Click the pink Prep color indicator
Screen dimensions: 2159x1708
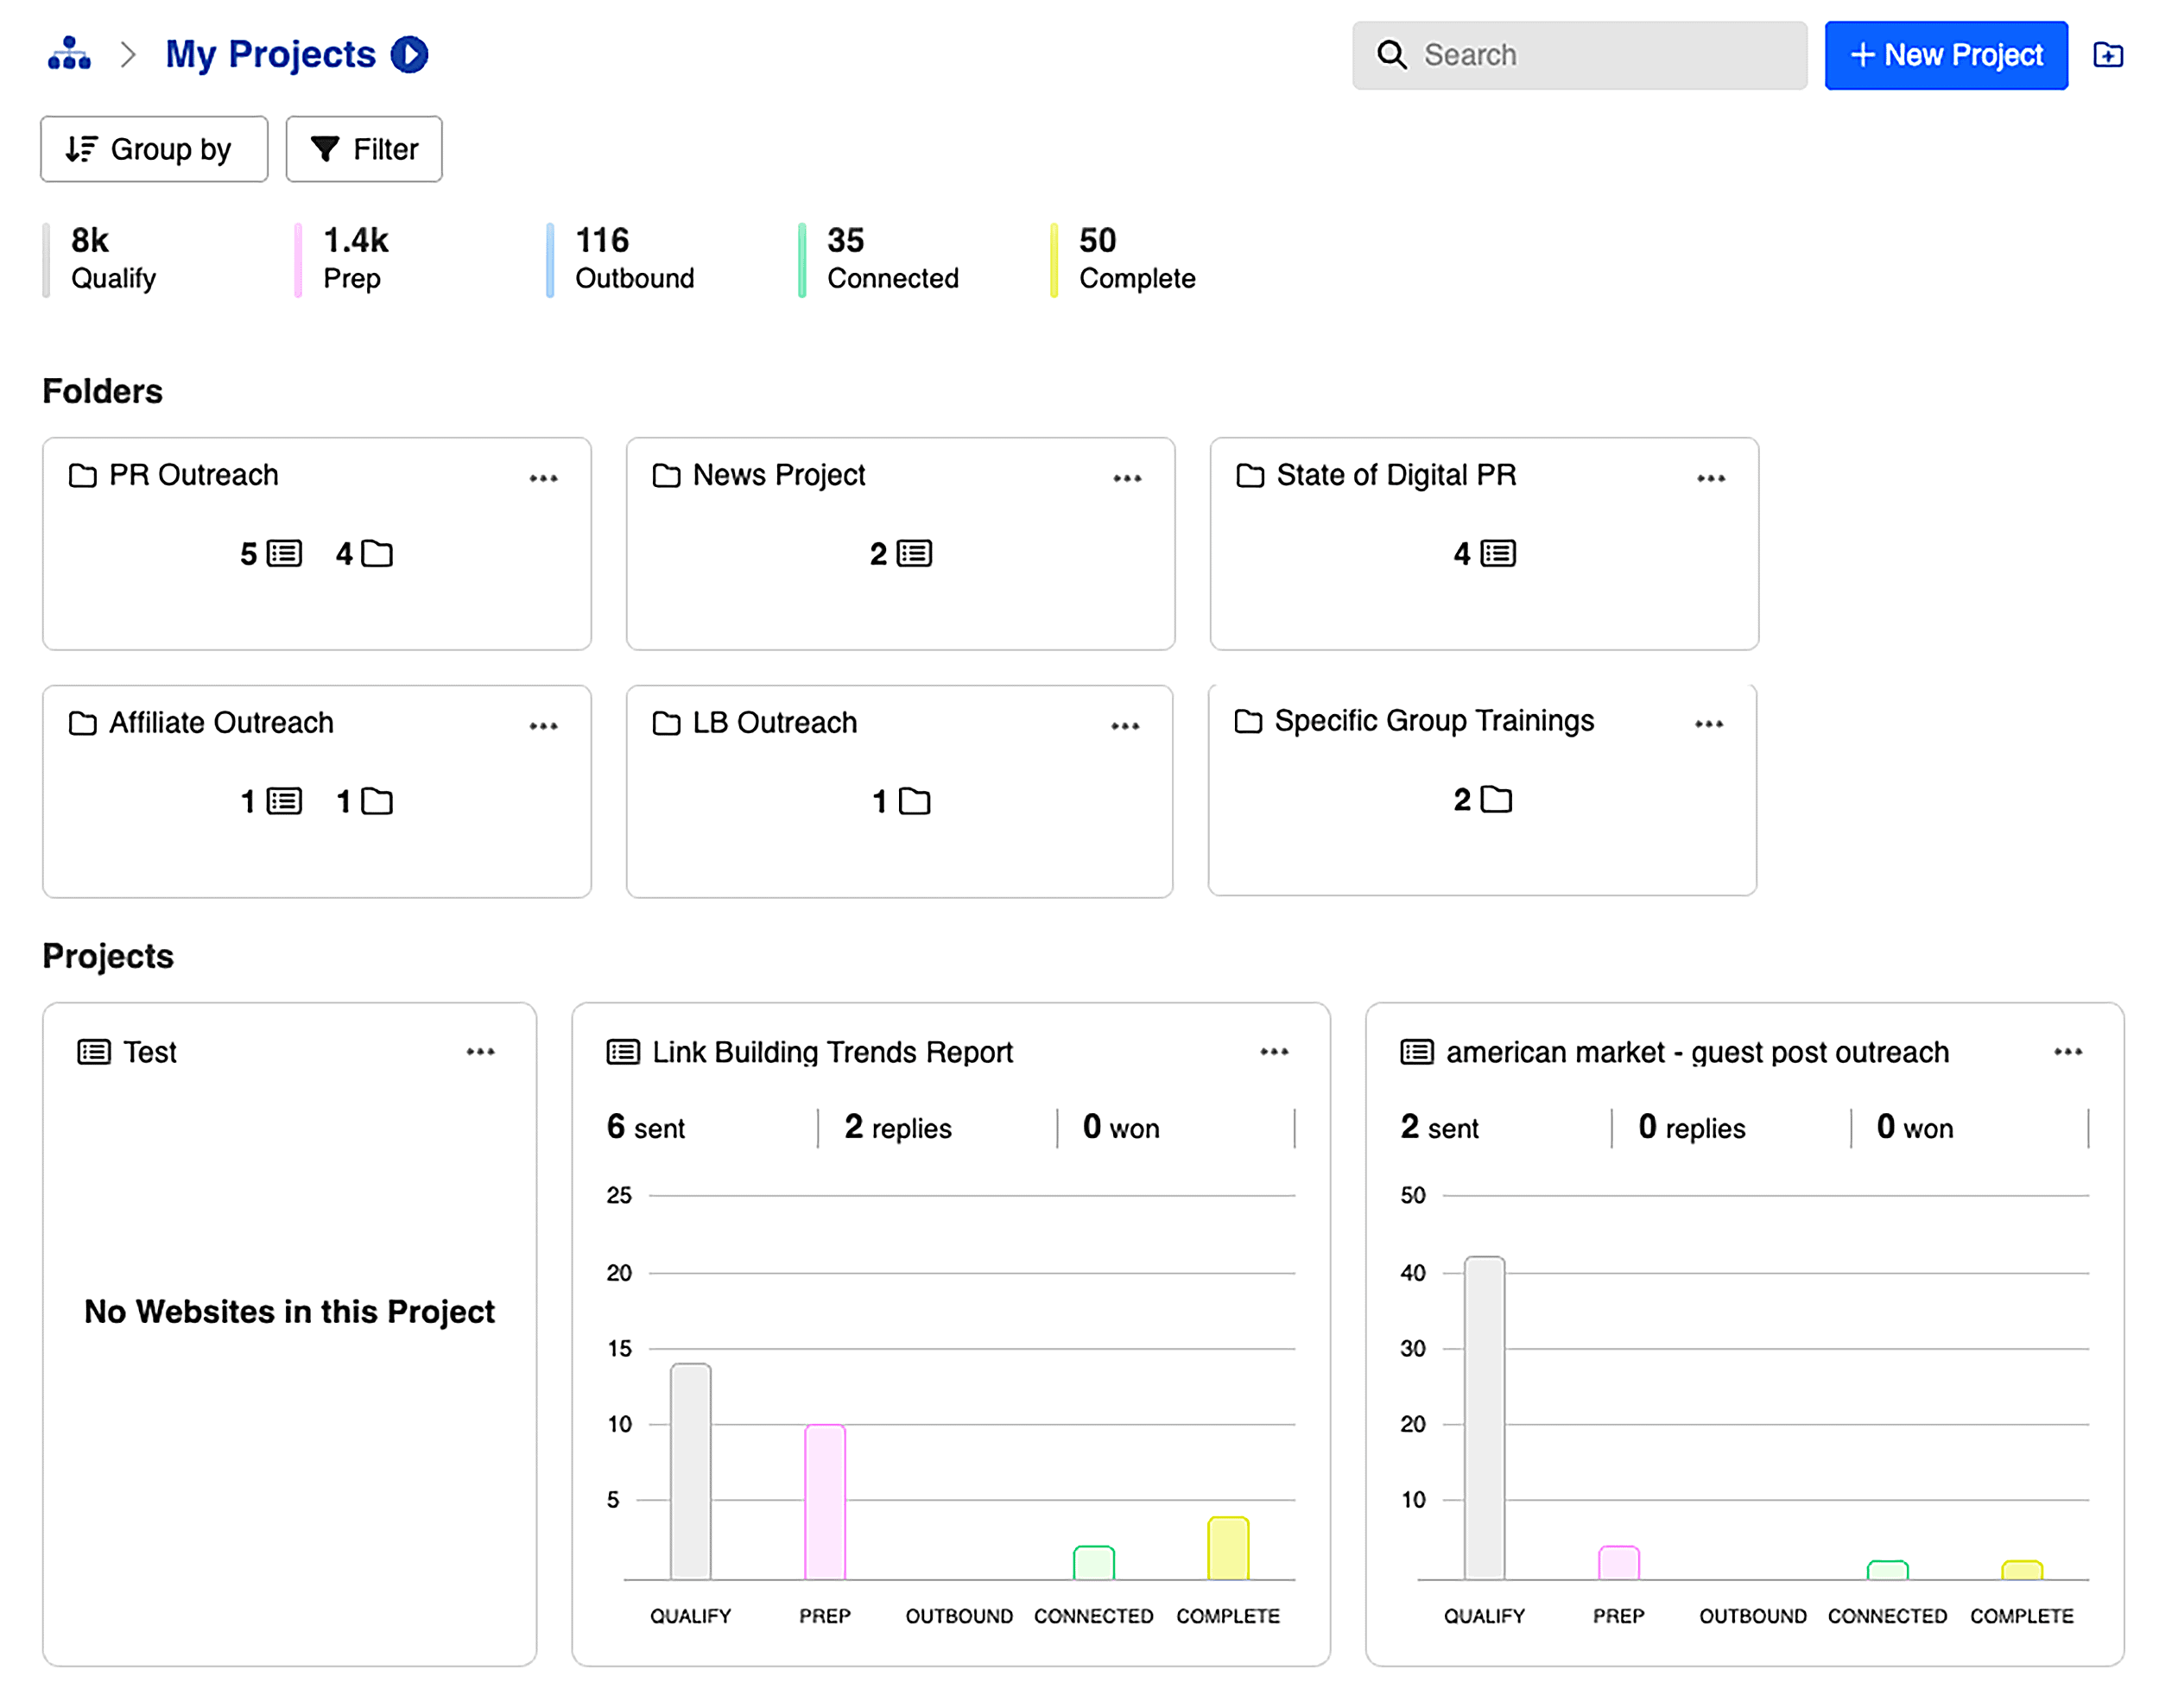299,259
